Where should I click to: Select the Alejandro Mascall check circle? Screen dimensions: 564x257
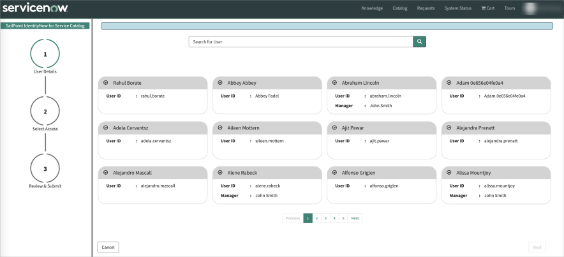[x=105, y=173]
